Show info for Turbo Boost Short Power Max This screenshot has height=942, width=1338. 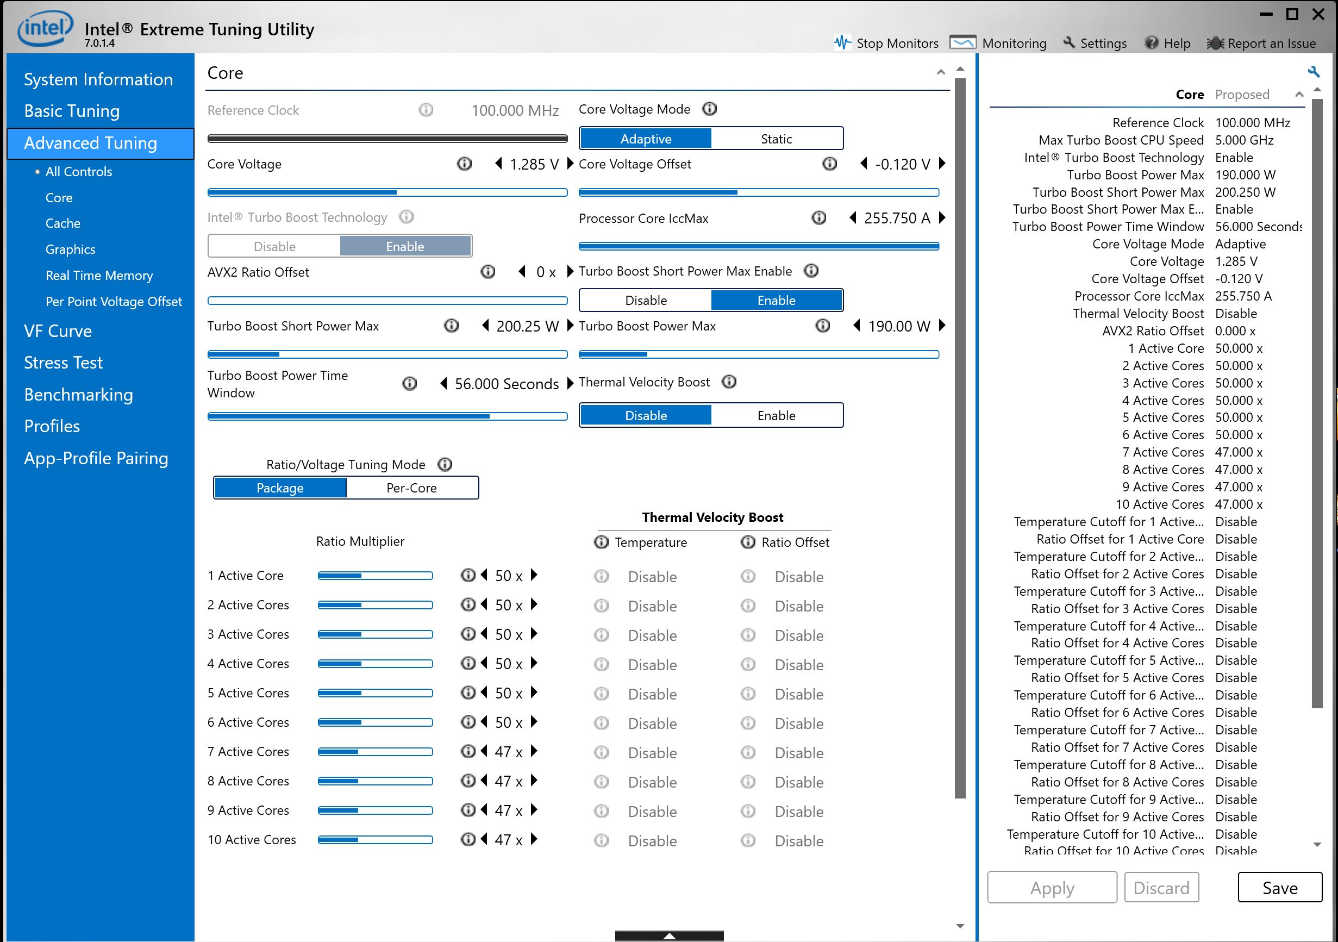pos(451,326)
